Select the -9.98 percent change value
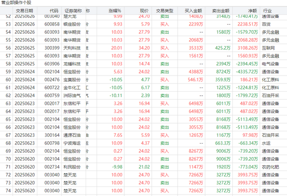This screenshot has width=287, height=196. click(117, 167)
